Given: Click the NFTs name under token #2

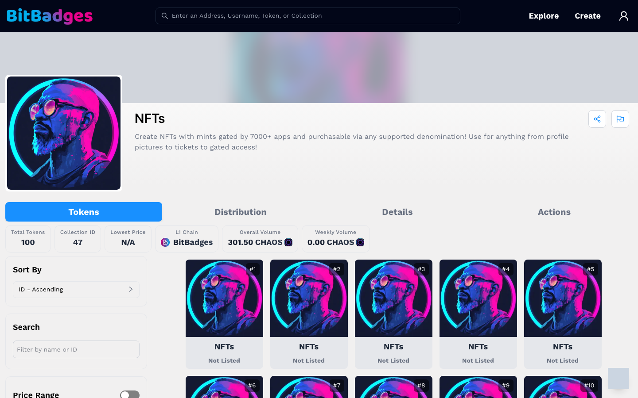Looking at the screenshot, I should click(309, 347).
